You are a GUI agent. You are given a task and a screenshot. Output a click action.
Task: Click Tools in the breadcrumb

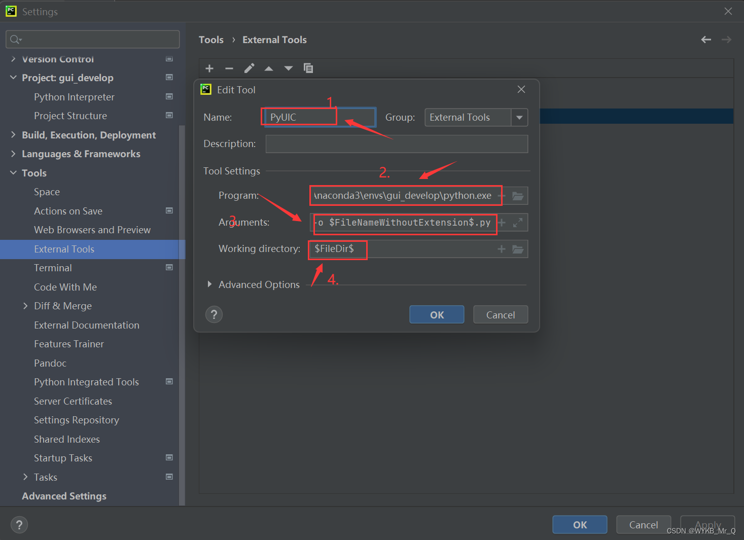pyautogui.click(x=211, y=40)
